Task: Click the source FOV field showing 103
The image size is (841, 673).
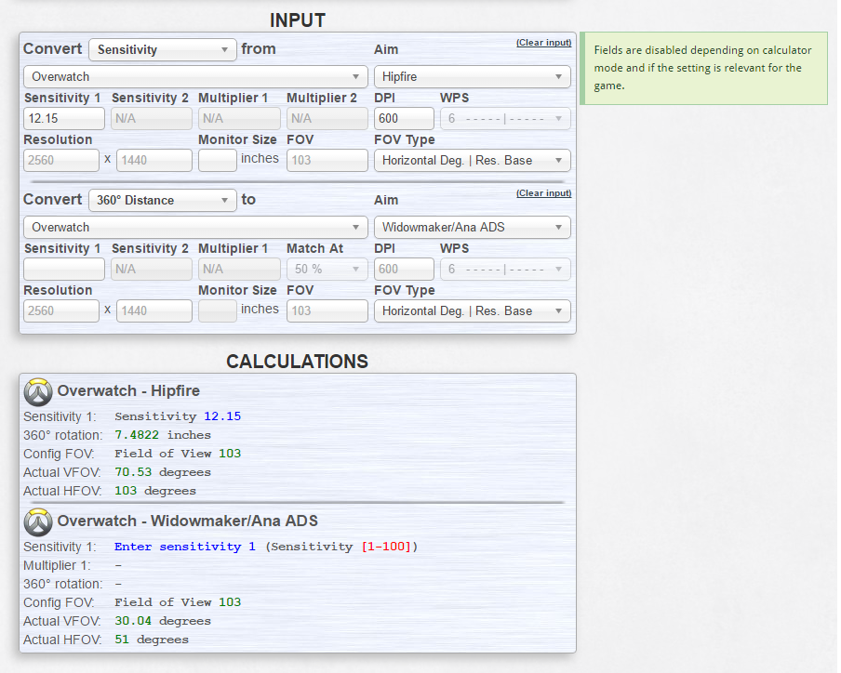Action: pos(327,160)
